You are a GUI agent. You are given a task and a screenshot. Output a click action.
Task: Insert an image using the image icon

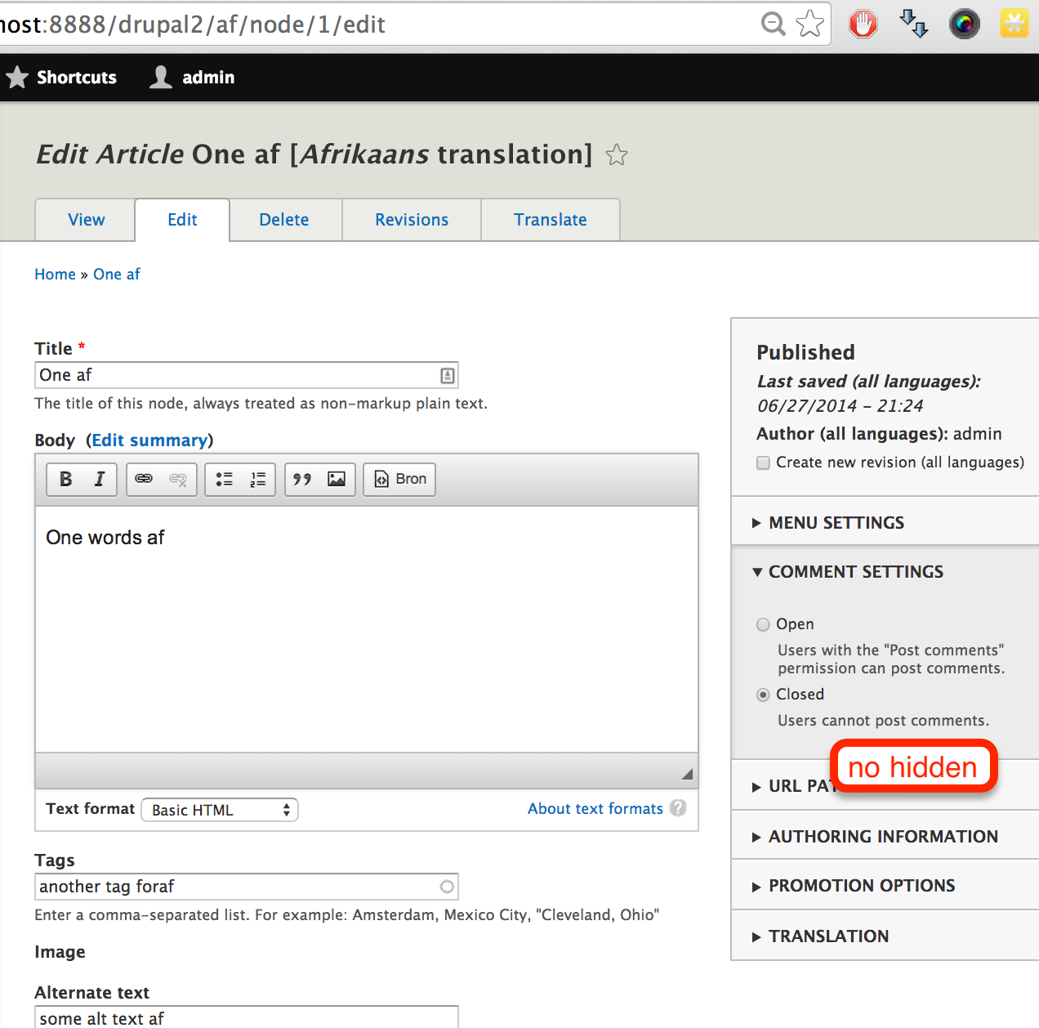(337, 480)
